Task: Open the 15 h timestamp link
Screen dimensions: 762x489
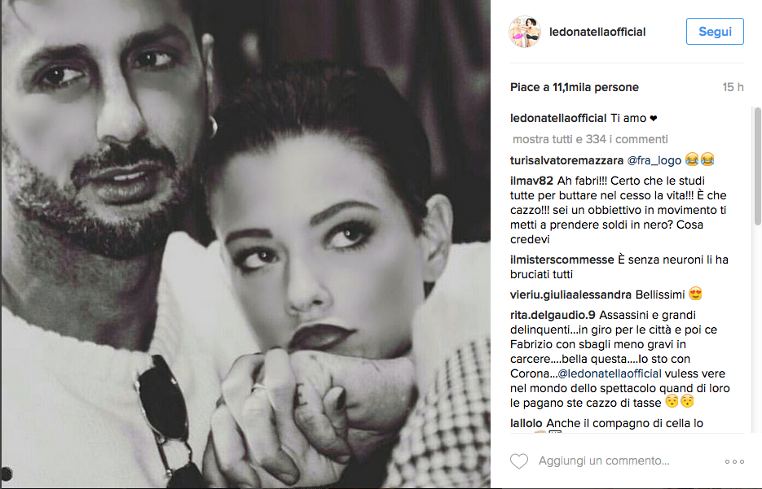Action: click(733, 87)
